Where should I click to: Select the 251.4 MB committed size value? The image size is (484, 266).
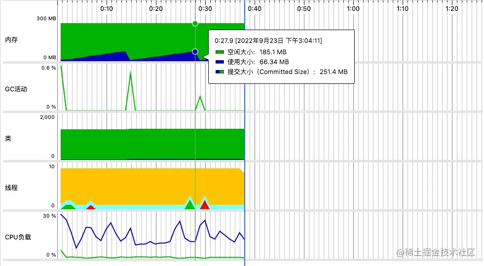point(334,72)
